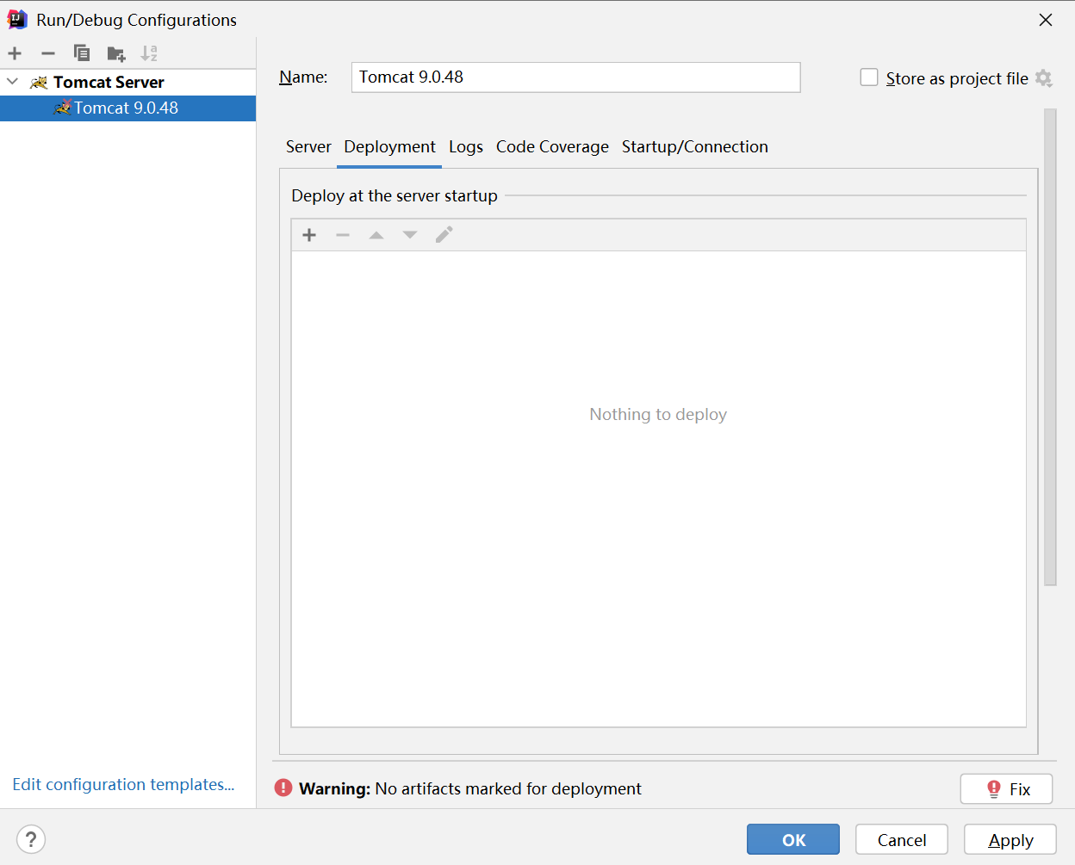Copy the selected configuration
Screen dimensions: 1075x865
click(x=82, y=53)
